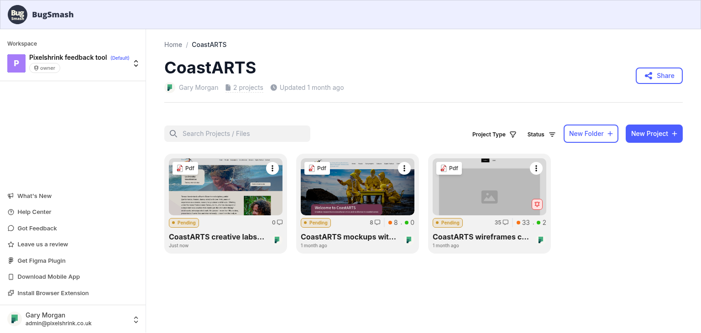701x333 pixels.
Task: Click the search magnifier icon
Action: coord(173,134)
